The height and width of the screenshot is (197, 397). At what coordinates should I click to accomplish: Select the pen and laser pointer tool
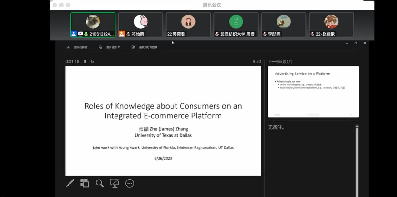tap(70, 183)
